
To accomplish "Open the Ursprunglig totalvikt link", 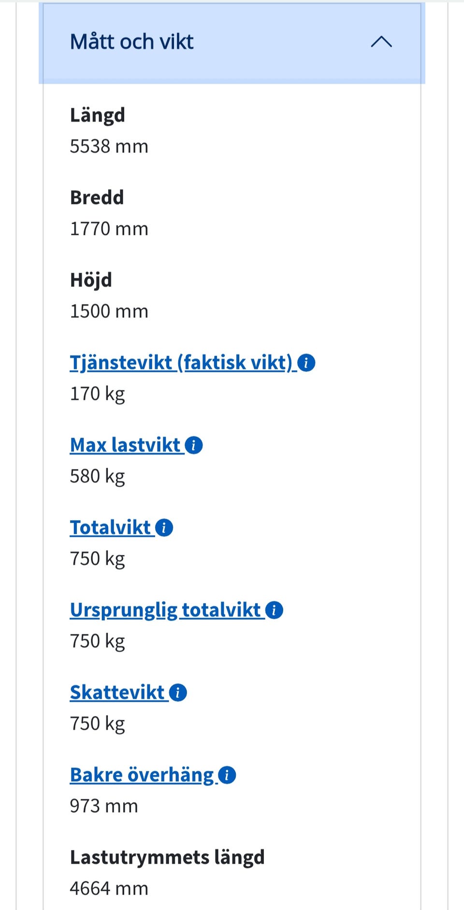I will (165, 610).
